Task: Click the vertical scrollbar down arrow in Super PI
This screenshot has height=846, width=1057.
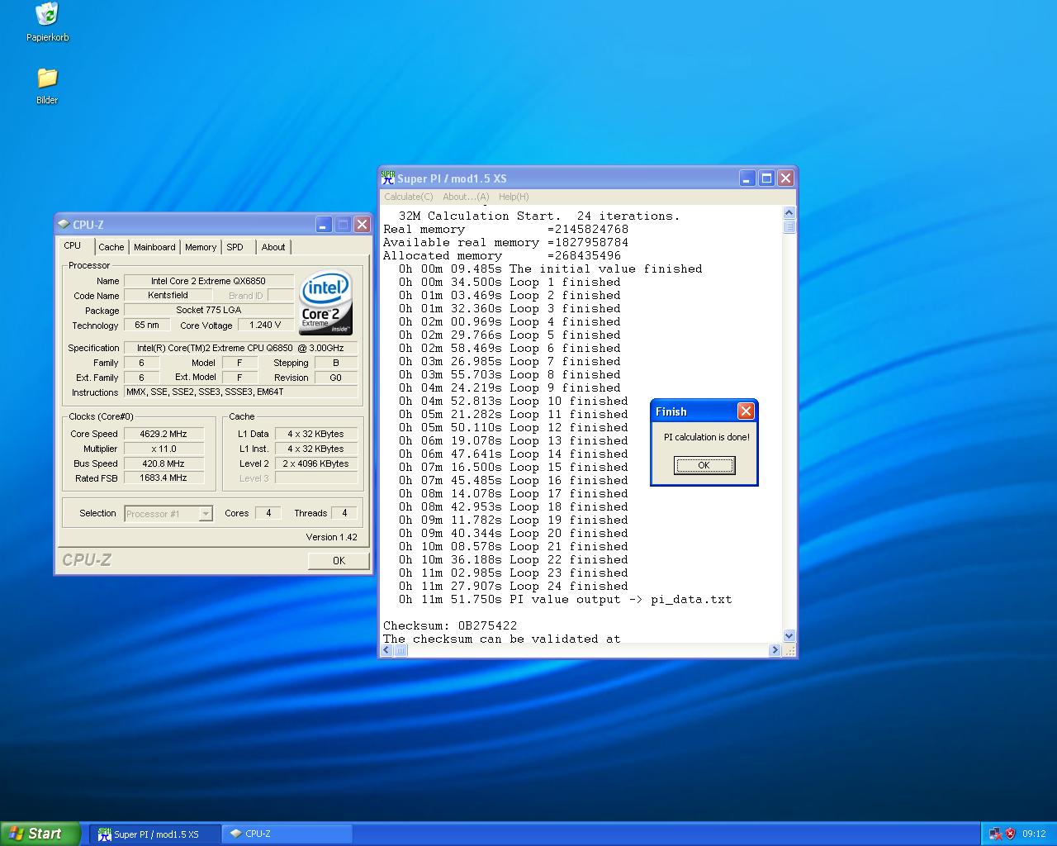Action: [789, 636]
